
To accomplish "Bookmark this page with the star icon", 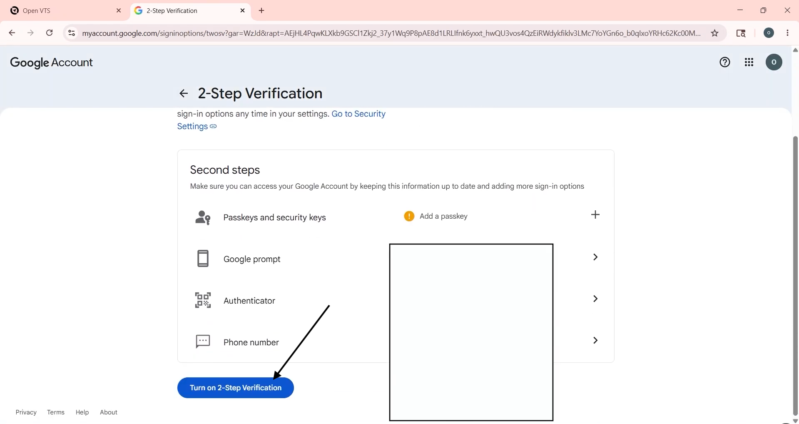I will [x=715, y=33].
